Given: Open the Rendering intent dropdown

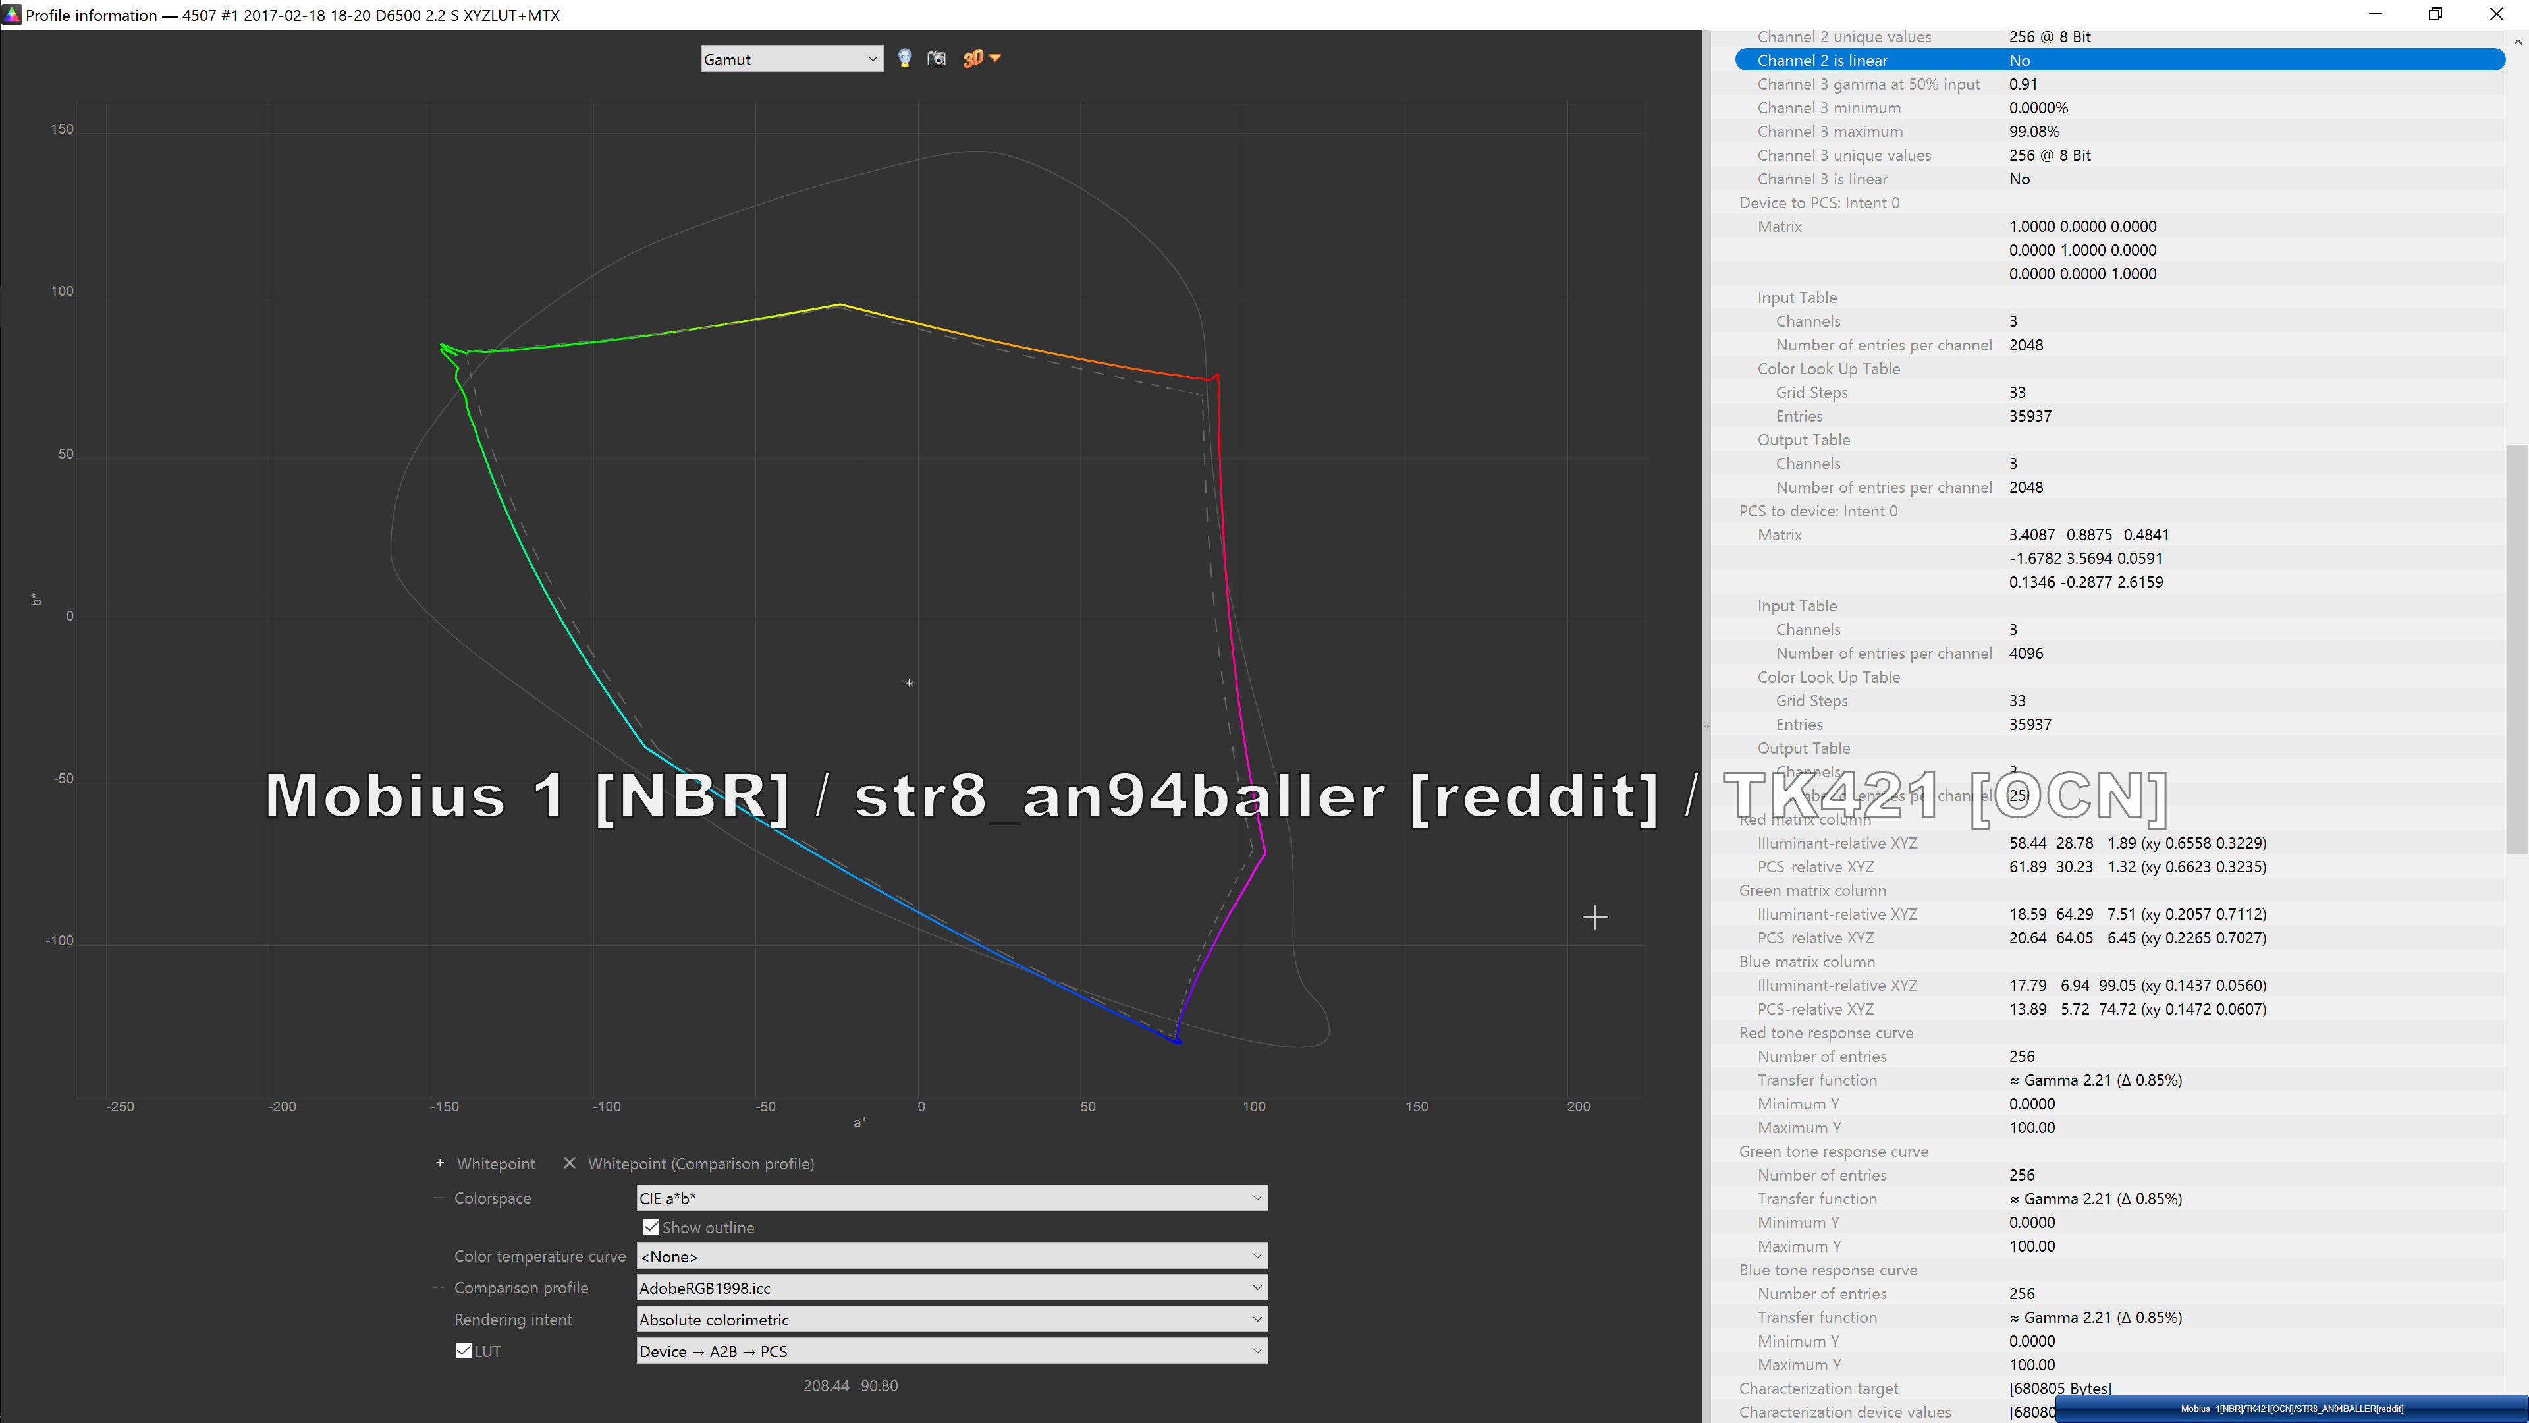Looking at the screenshot, I should pyautogui.click(x=951, y=1320).
